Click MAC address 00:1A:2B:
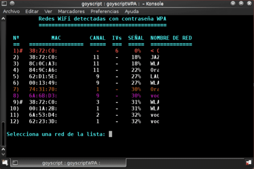The width and height of the screenshot is (254, 169). 43,108
